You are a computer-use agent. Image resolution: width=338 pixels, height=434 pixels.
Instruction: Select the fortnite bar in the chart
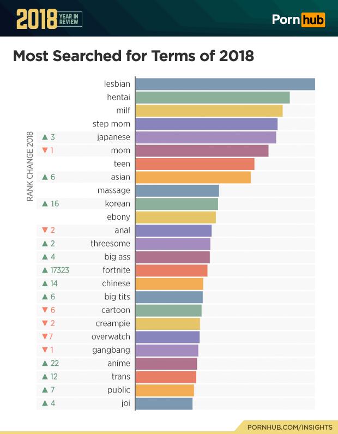click(171, 270)
